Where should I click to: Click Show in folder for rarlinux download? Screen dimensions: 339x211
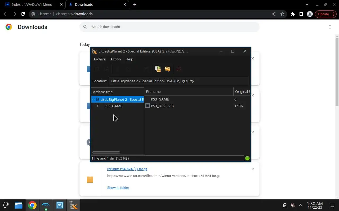pyautogui.click(x=118, y=188)
